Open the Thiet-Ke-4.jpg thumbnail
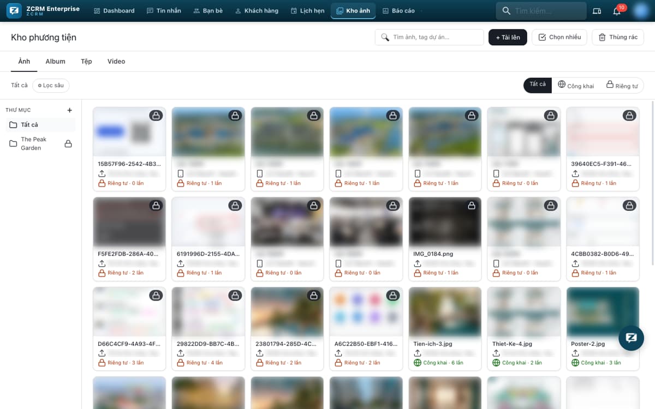The image size is (655, 409). click(x=524, y=311)
